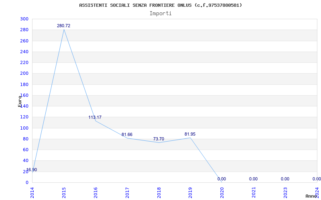Click the x-axis label 2014
This screenshot has height=200, width=321.
(x=32, y=193)
